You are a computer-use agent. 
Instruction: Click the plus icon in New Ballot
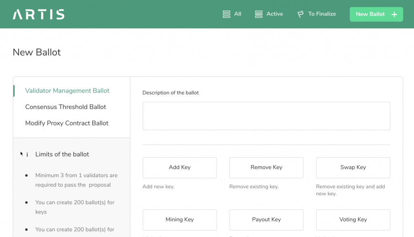394,15
